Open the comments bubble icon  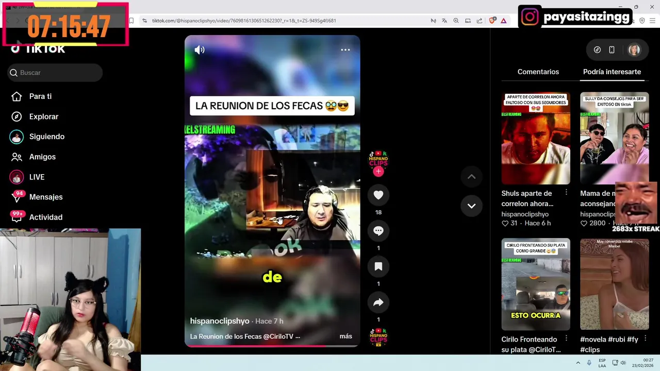(x=378, y=231)
